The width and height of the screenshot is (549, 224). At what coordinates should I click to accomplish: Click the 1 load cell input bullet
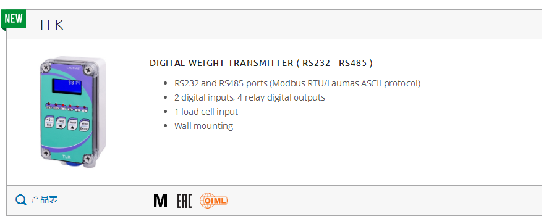206,112
